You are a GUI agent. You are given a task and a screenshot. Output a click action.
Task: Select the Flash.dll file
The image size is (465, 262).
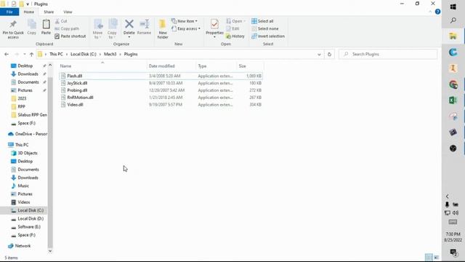161,76
